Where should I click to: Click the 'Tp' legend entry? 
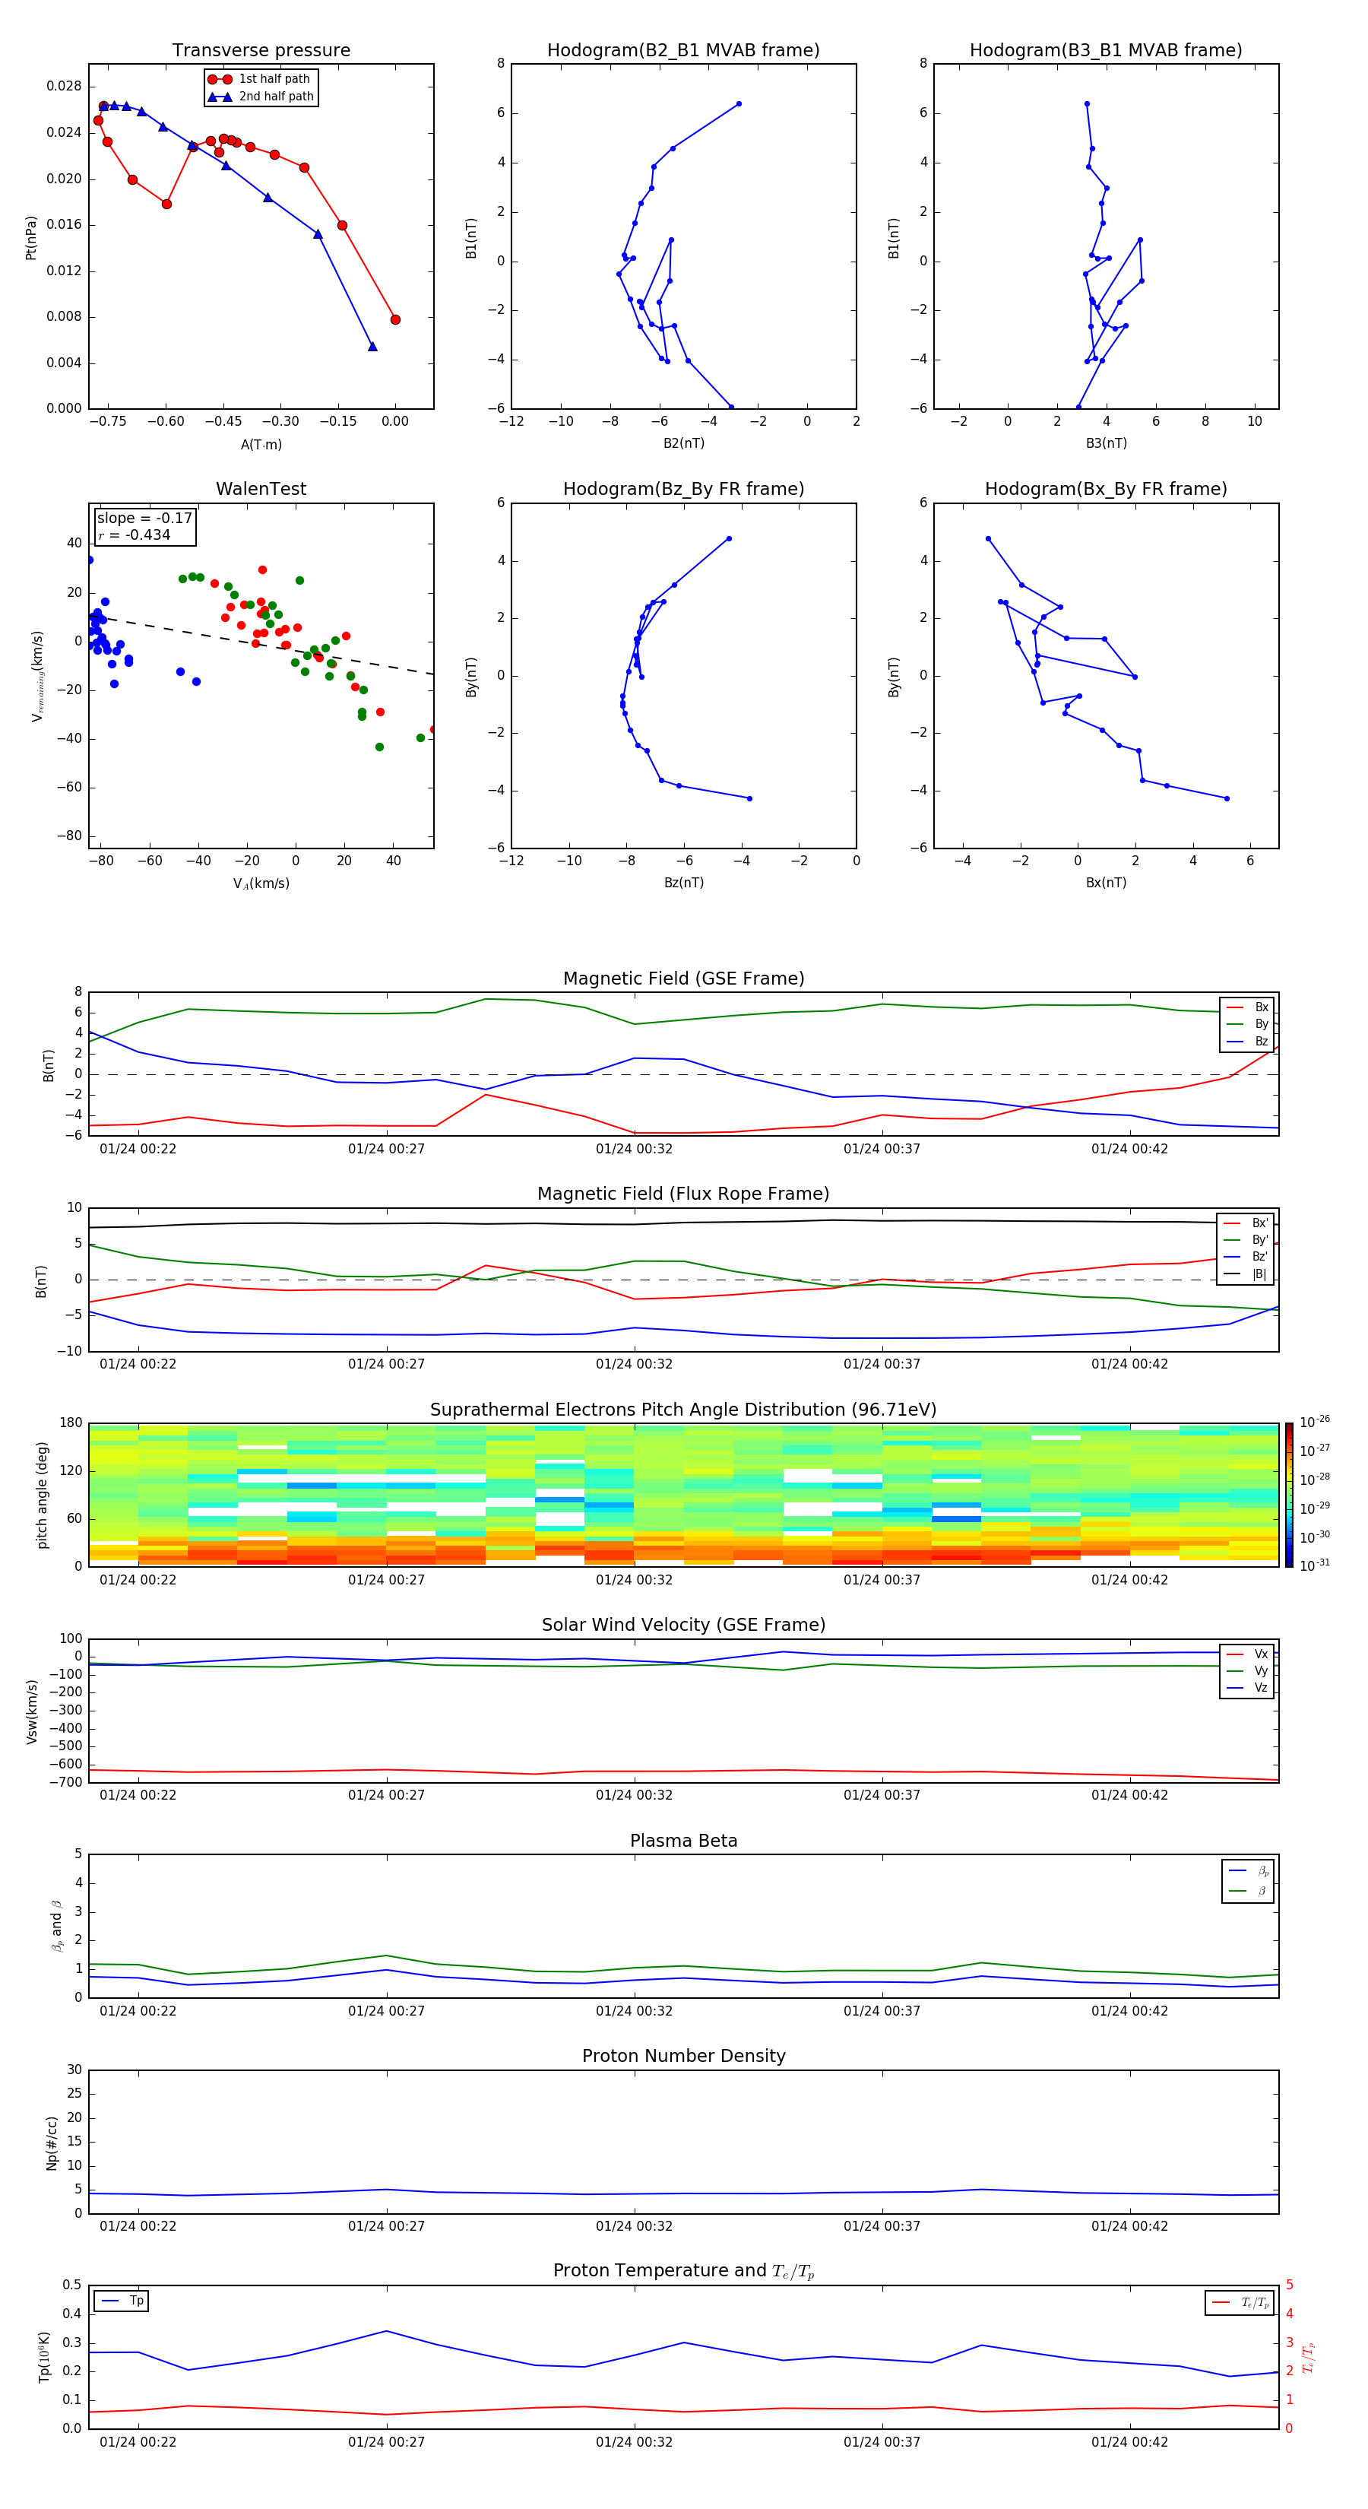pyautogui.click(x=122, y=2301)
